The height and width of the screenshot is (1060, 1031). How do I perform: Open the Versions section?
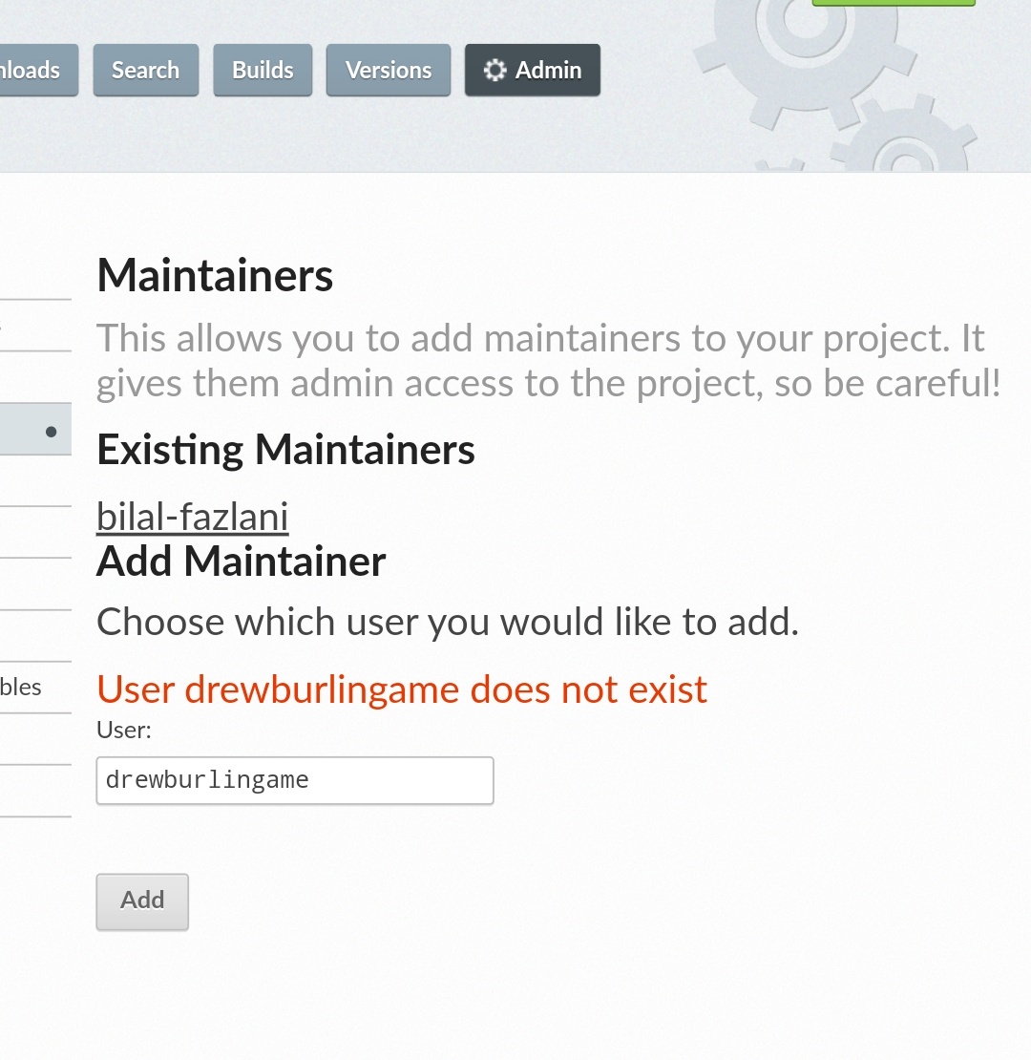tap(388, 69)
